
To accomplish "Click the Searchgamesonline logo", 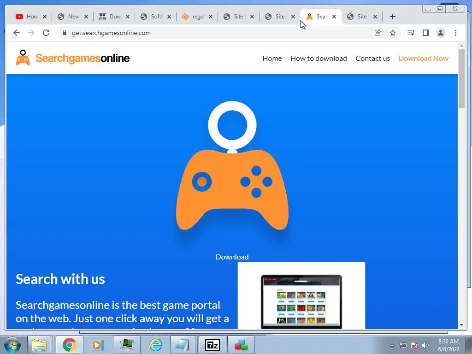I will tap(72, 58).
